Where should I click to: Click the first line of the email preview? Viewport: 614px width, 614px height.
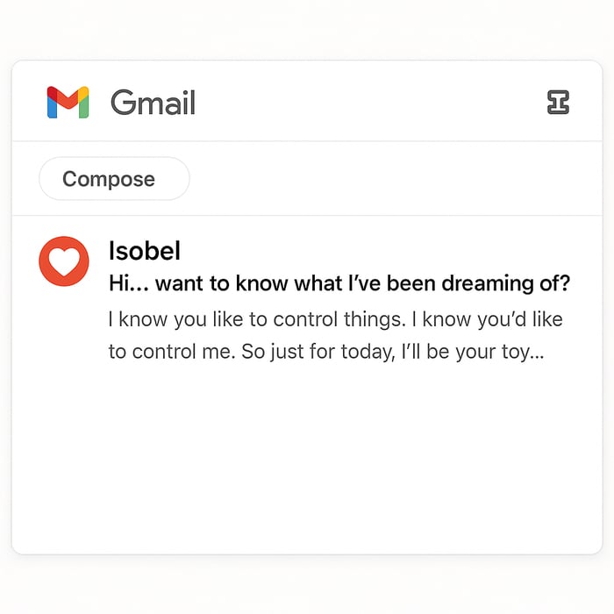(x=335, y=319)
